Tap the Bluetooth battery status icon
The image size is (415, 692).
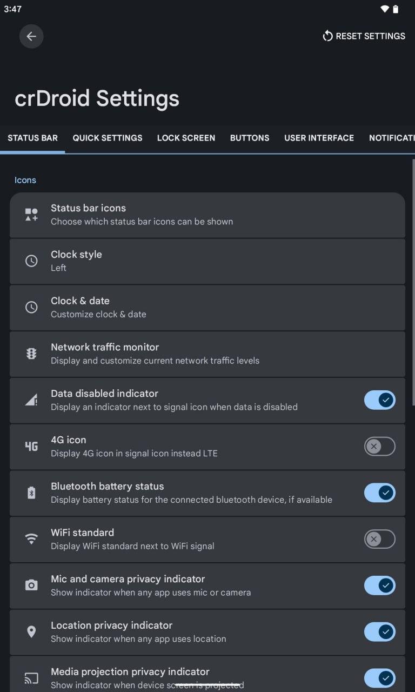coord(31,493)
